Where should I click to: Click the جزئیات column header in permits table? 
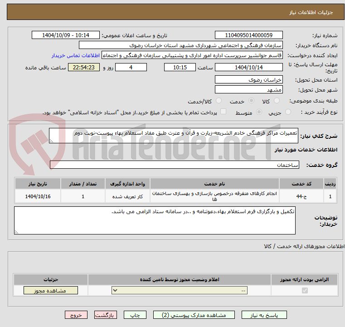(51, 279)
